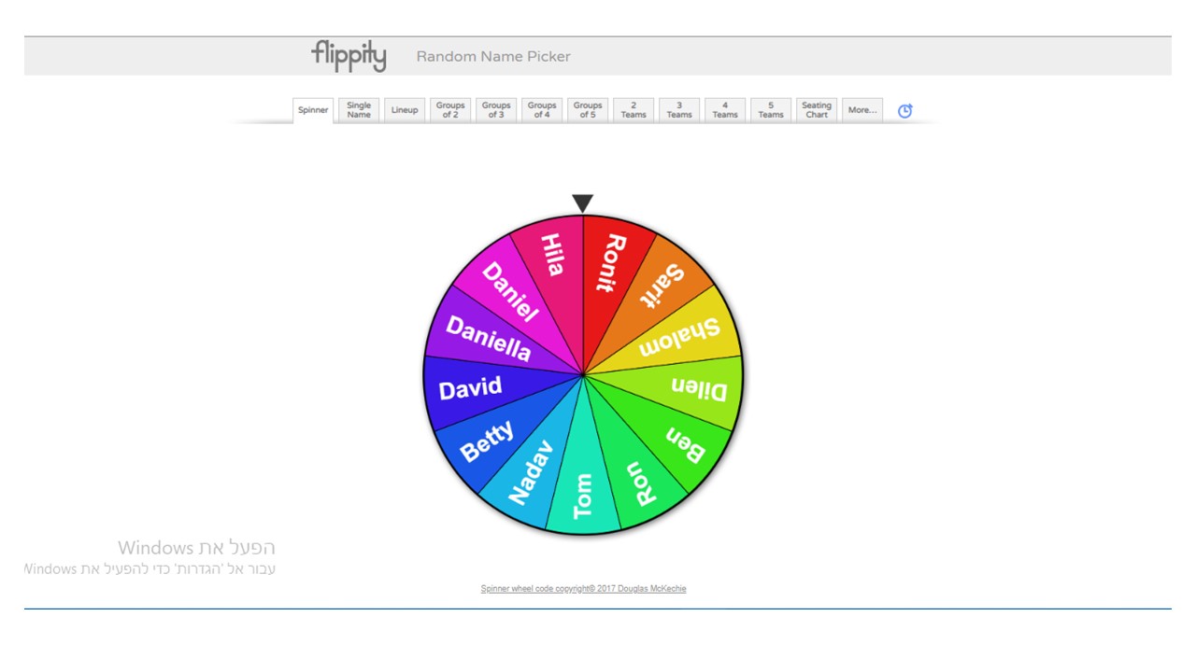Open the Single Name tab
This screenshot has width=1196, height=672.
pyautogui.click(x=358, y=109)
